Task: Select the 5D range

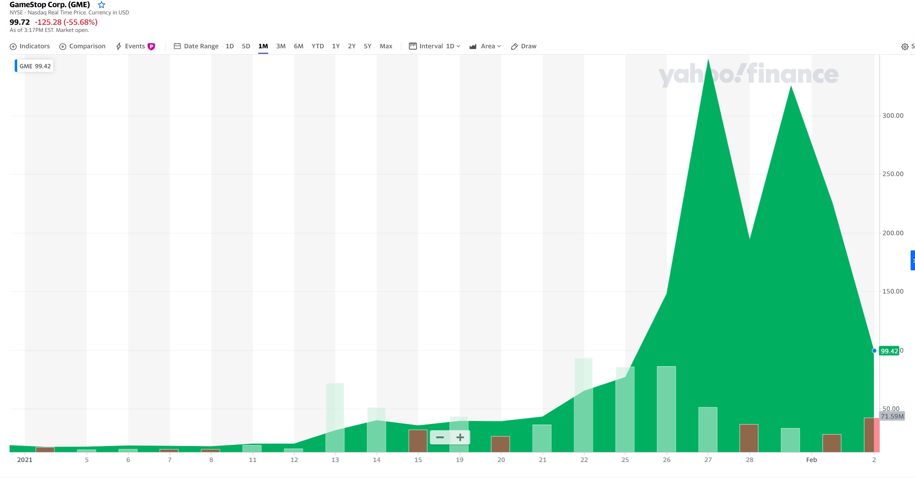Action: [x=246, y=46]
